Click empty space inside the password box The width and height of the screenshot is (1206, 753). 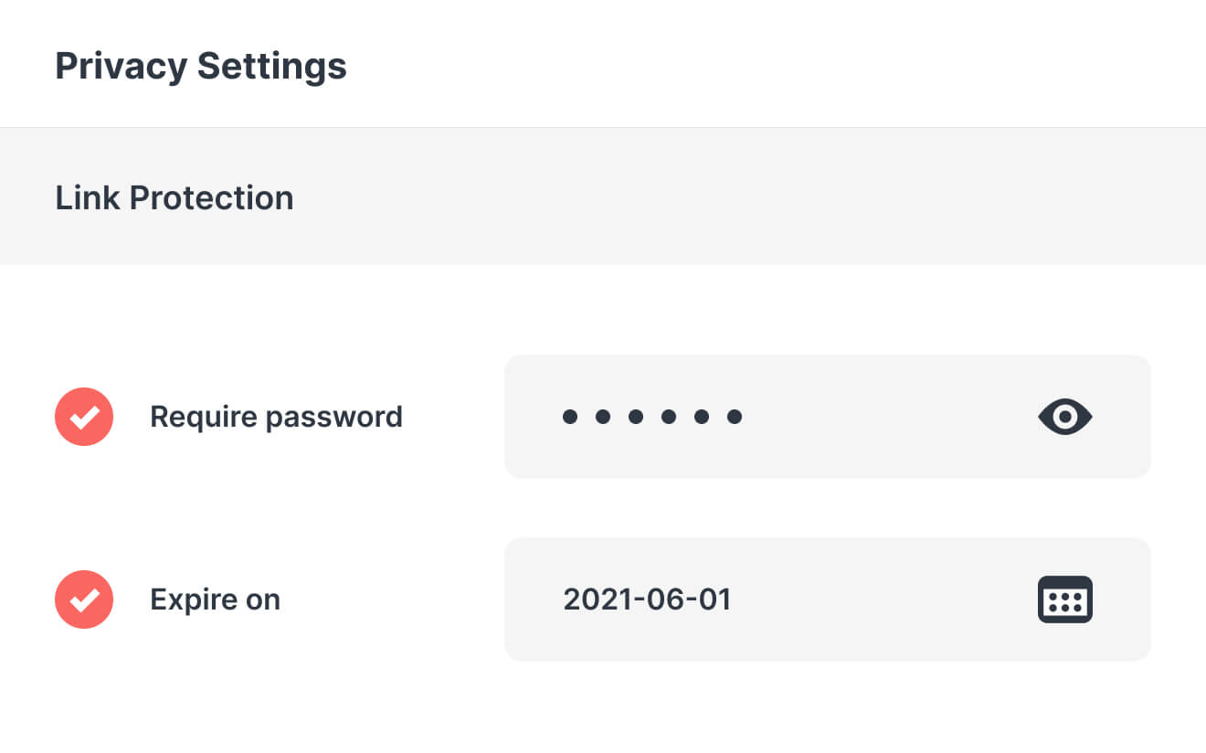(886, 417)
